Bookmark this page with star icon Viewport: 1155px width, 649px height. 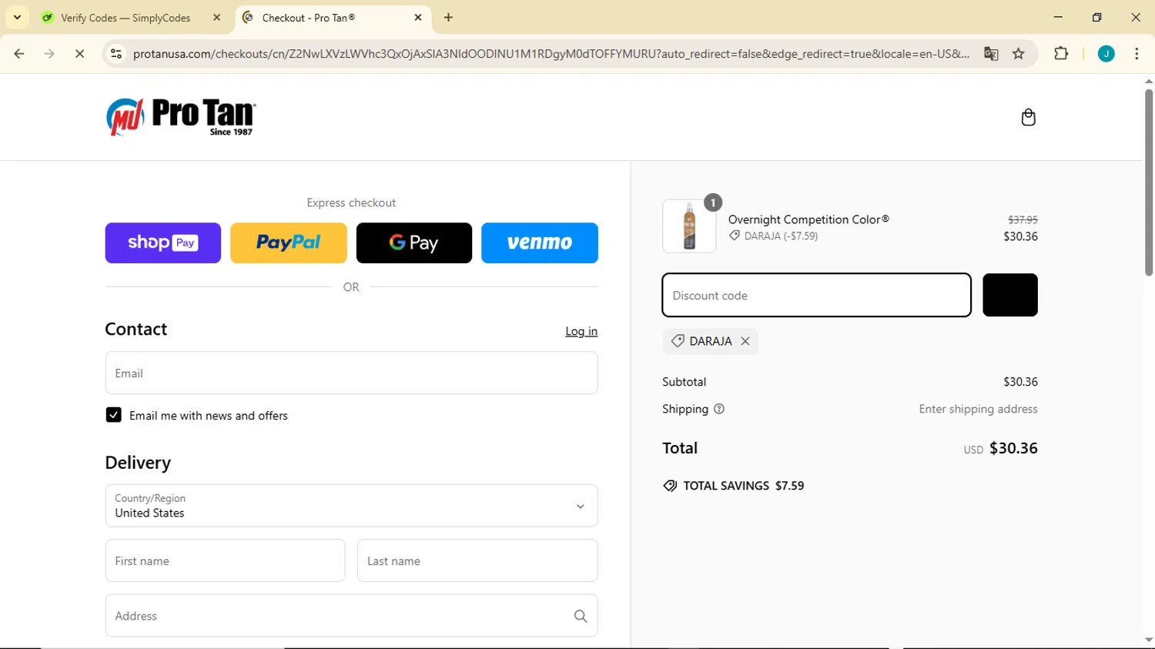pos(1019,54)
